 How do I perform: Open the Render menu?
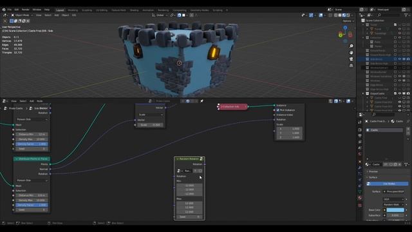26,10
